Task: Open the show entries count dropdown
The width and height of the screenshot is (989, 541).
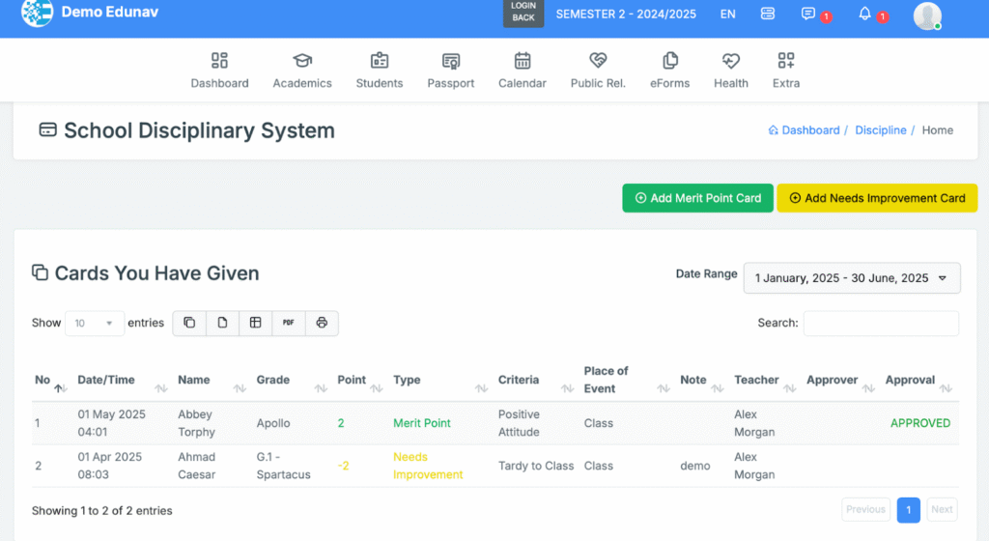Action: [95, 323]
